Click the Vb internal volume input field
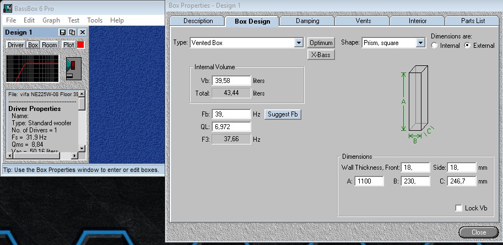Image resolution: width=503 pixels, height=245 pixels. [x=231, y=81]
